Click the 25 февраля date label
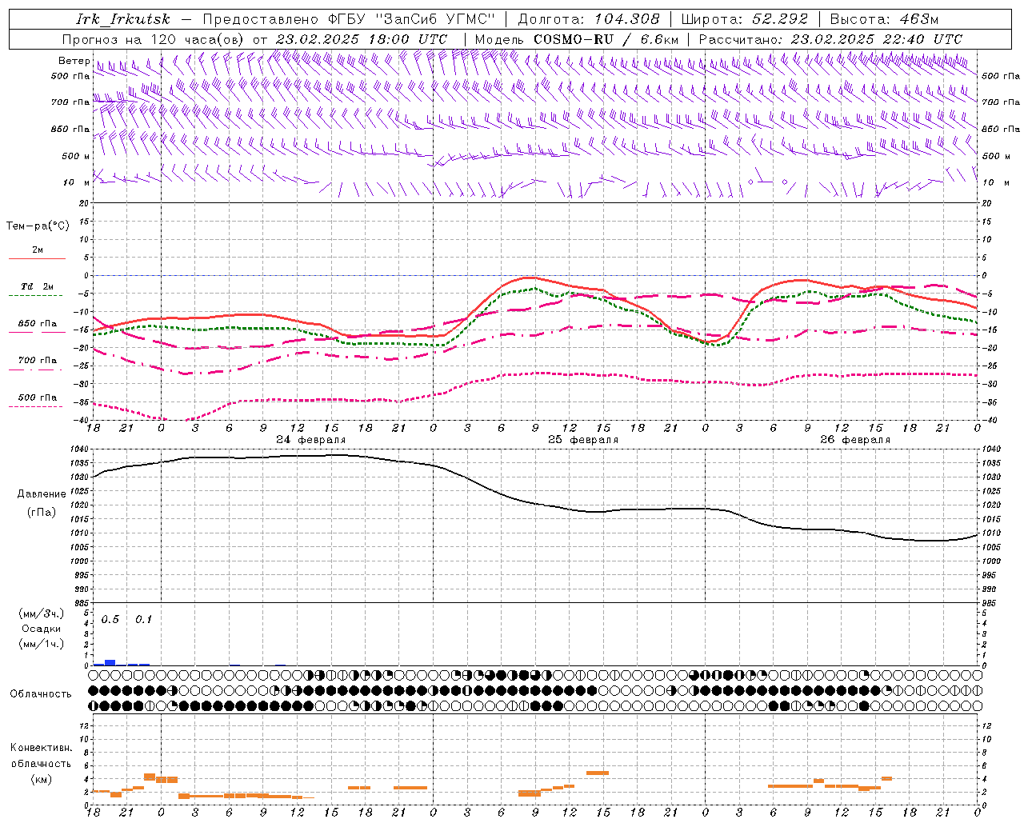Screen dimensions: 1024x819 point(583,440)
